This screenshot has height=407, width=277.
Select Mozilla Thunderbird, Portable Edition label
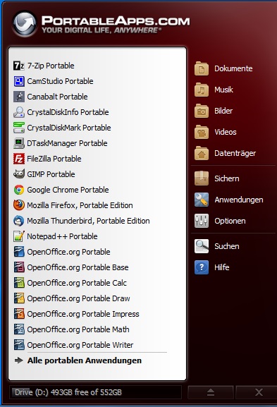click(x=88, y=221)
